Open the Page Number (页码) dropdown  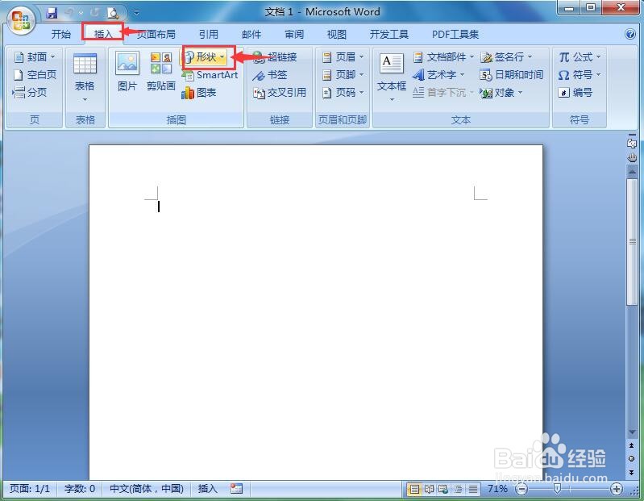coord(343,93)
